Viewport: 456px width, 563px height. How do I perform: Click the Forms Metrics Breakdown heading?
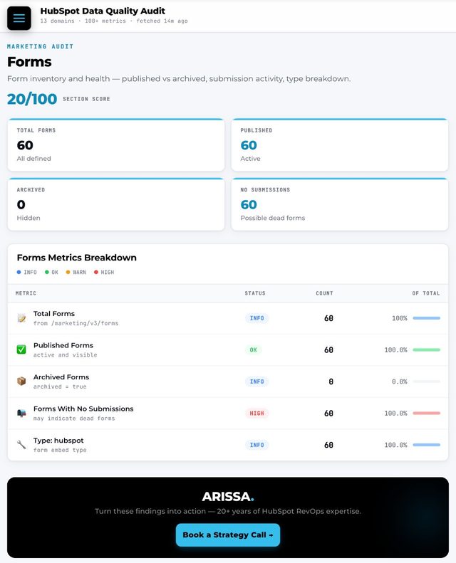76,258
